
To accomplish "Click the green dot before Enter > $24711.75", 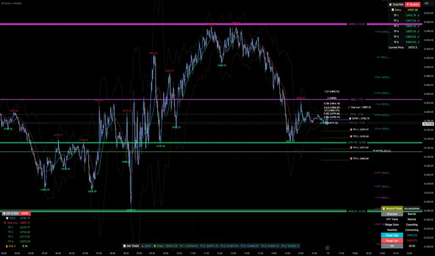I will pos(155,246).
